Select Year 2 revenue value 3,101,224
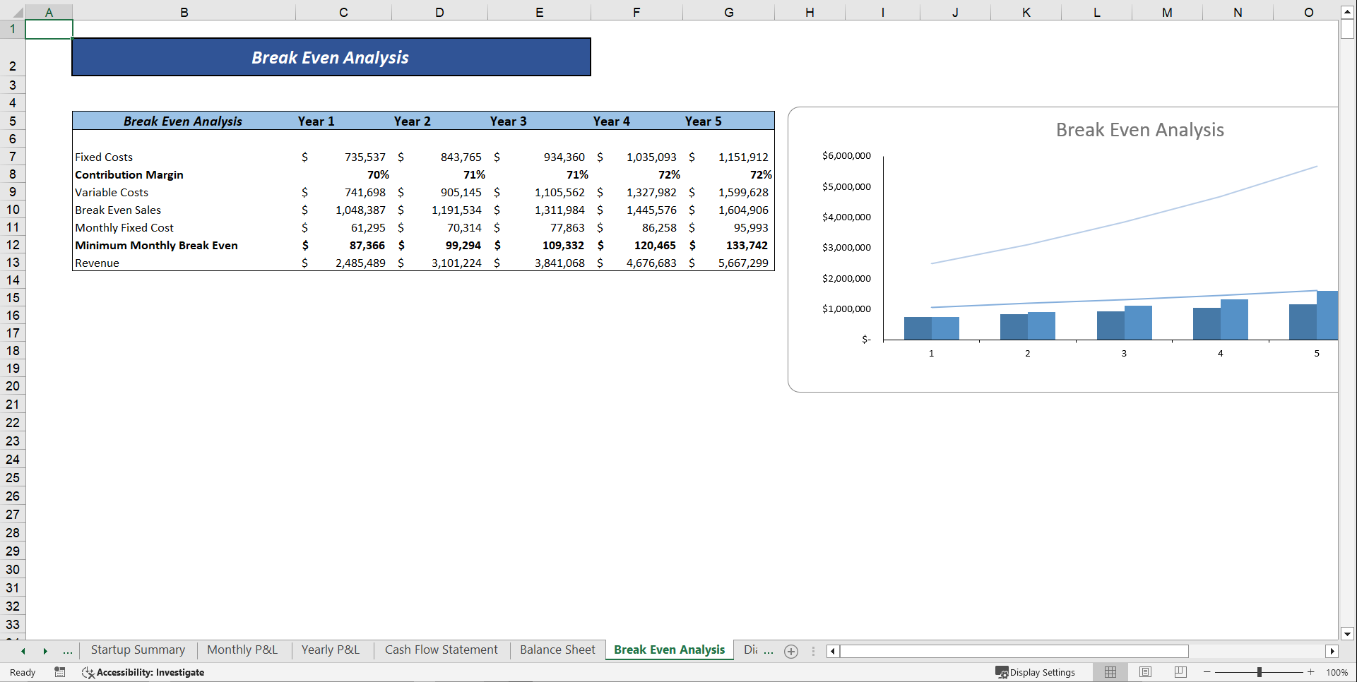Image resolution: width=1357 pixels, height=682 pixels. [439, 263]
